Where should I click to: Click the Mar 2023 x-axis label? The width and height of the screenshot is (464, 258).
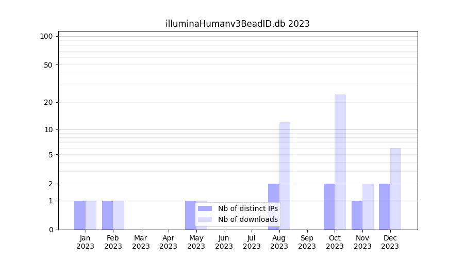coord(141,242)
